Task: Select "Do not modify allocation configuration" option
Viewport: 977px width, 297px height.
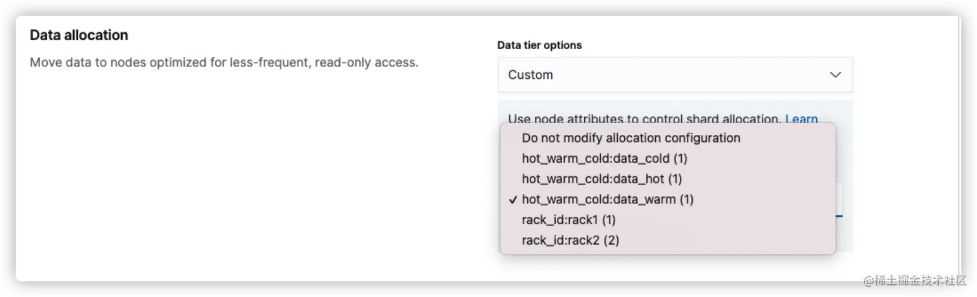Action: coord(631,138)
